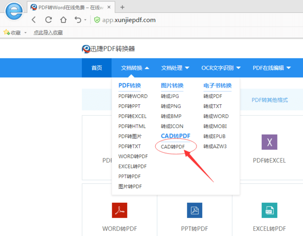Screen dimensions: 303x236
Task: Expand the PDF在线编辑 menu
Action: point(272,68)
